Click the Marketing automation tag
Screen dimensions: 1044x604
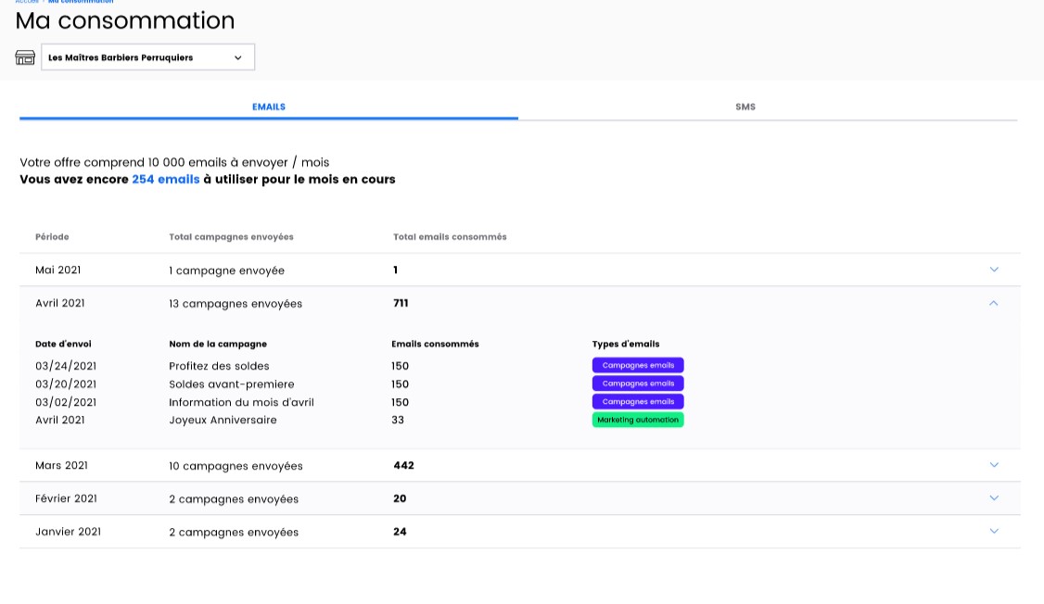click(x=638, y=420)
